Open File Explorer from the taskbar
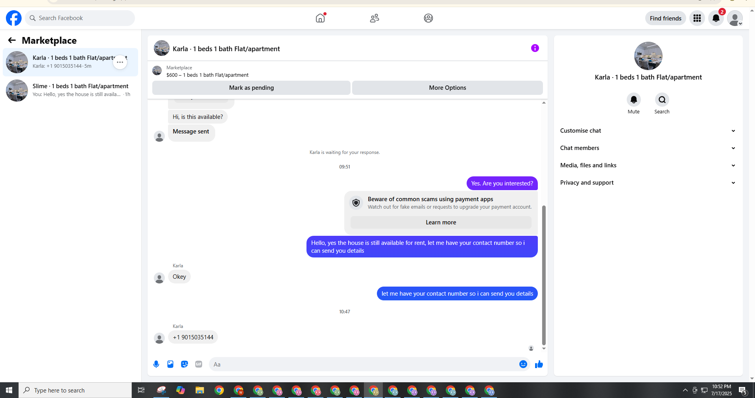The height and width of the screenshot is (398, 755). 200,390
